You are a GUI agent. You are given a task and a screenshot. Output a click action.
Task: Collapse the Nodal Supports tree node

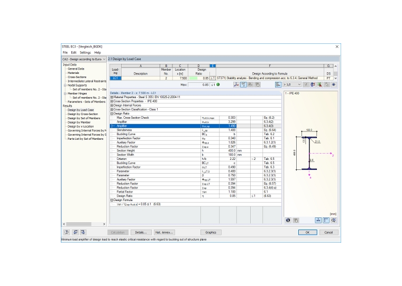[x=65, y=85]
